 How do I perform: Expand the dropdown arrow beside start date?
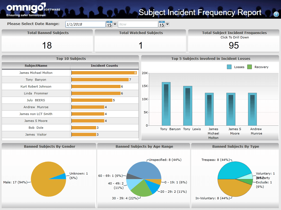tap(115, 24)
